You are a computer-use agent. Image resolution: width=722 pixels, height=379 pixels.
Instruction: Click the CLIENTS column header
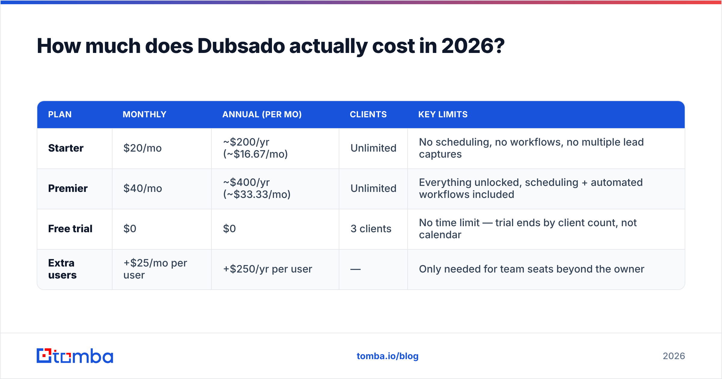click(x=368, y=114)
